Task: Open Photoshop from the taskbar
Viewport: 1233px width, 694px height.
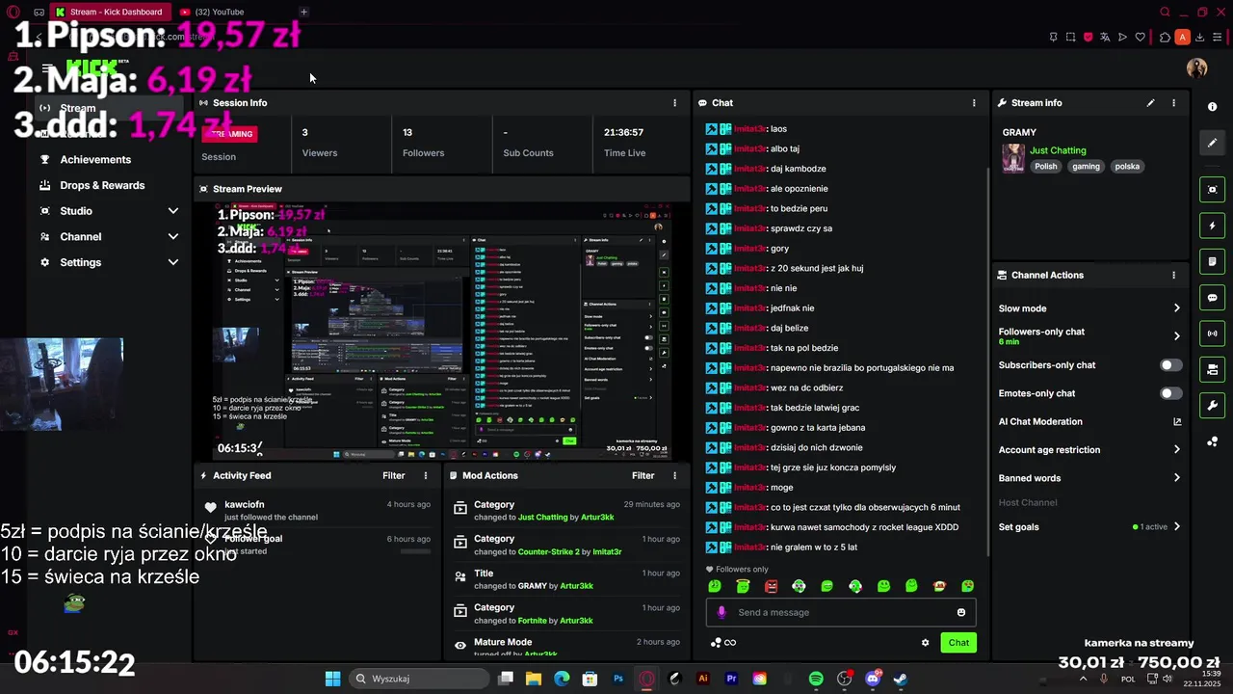Action: 618,679
